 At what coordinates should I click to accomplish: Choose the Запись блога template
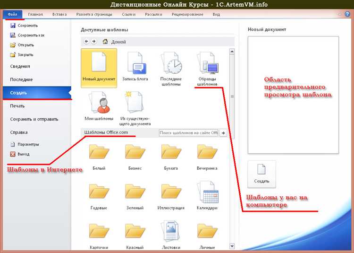coord(135,67)
